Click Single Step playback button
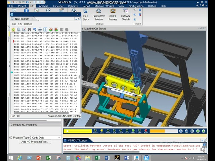 198,131
